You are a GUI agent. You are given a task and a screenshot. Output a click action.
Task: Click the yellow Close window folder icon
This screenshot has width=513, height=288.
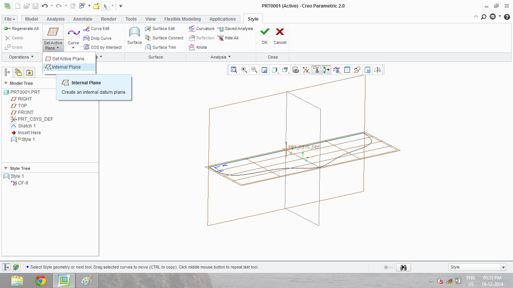pos(96,6)
